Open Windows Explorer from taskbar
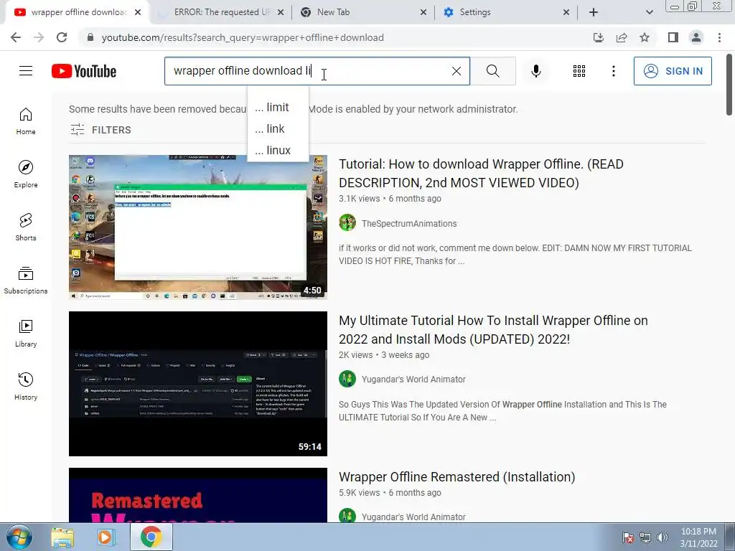Image resolution: width=735 pixels, height=551 pixels. click(x=62, y=537)
